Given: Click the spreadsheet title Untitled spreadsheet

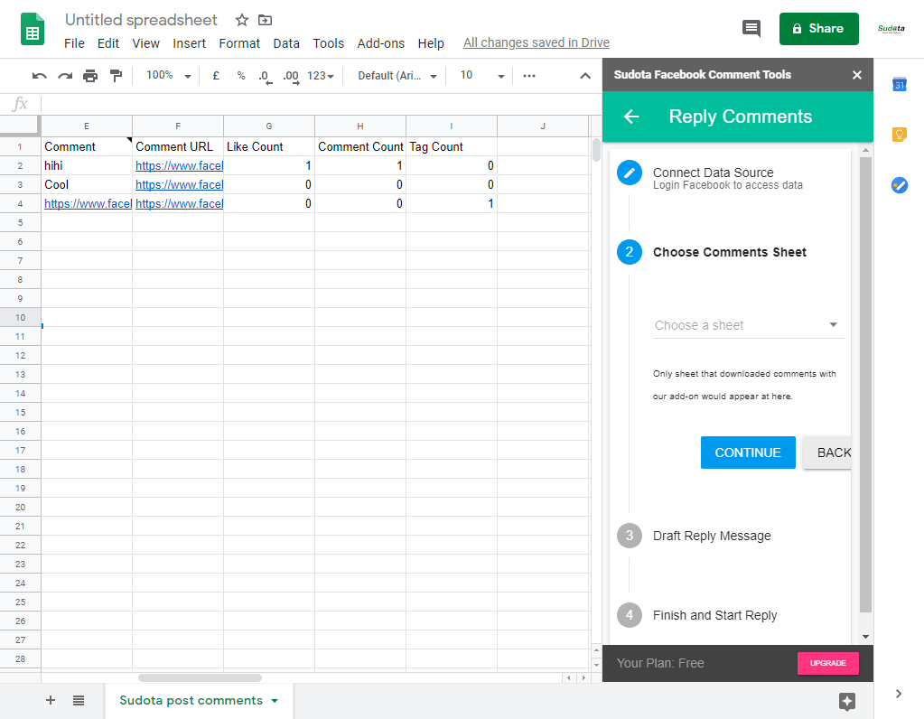Looking at the screenshot, I should point(141,20).
